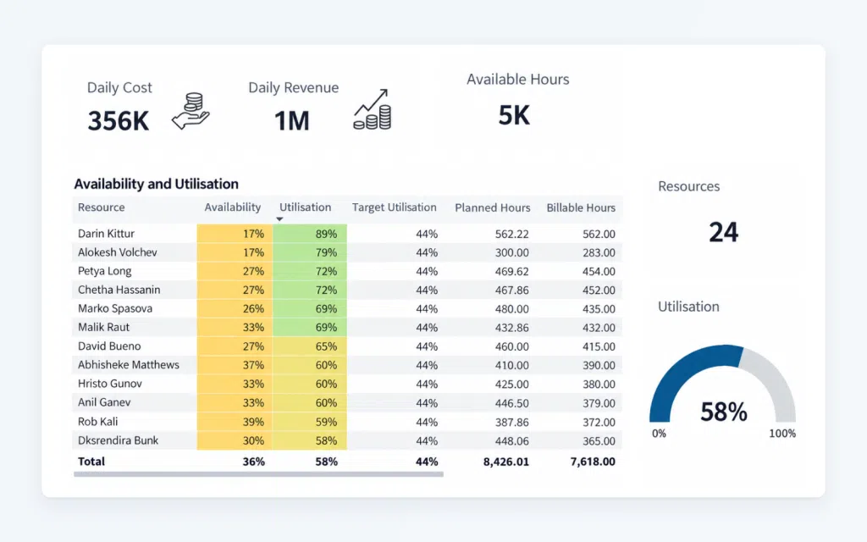The height and width of the screenshot is (542, 867).
Task: Select the Alokesh Volchev row name
Action: pyautogui.click(x=117, y=252)
